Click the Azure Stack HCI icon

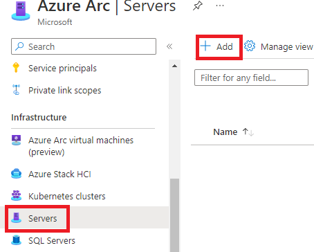click(x=16, y=174)
